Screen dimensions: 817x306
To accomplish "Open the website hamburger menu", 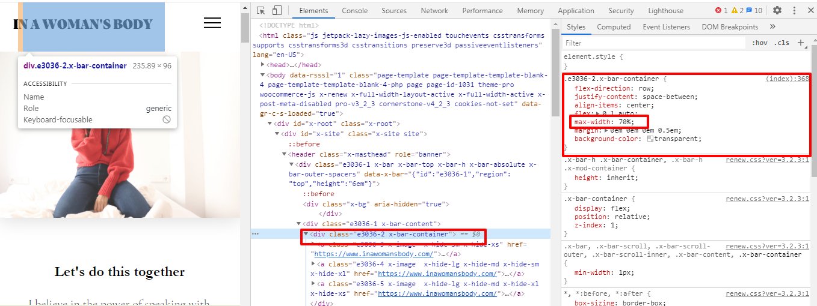I will click(x=212, y=23).
